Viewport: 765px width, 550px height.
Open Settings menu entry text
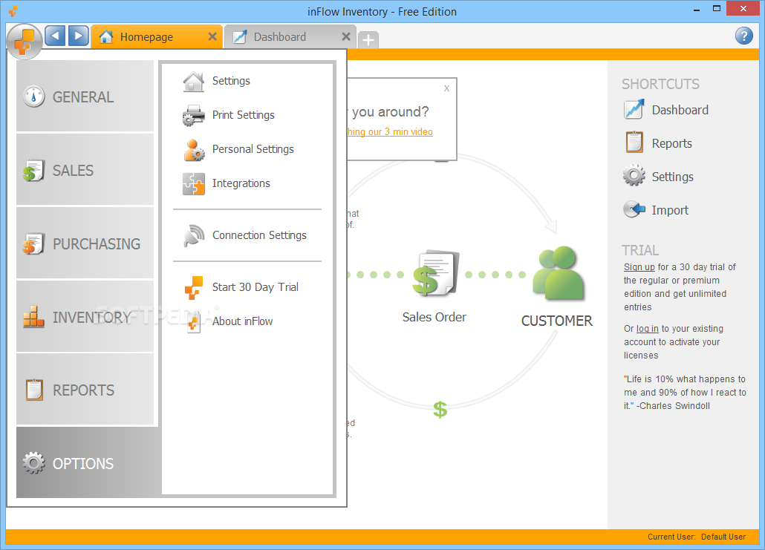click(x=231, y=81)
